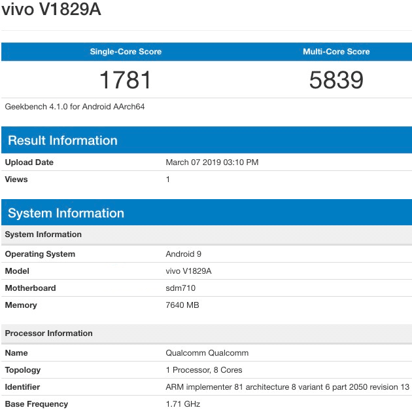Click the Views label
This screenshot has height=412, width=412.
click(x=16, y=179)
